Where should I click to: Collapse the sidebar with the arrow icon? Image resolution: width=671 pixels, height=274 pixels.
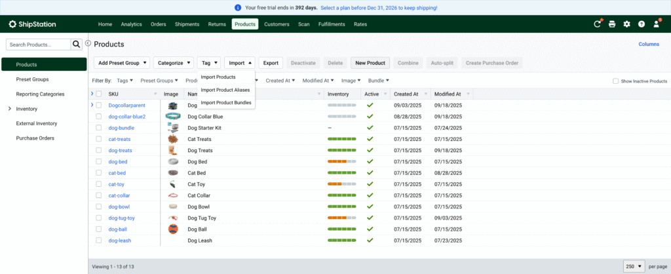coord(88,43)
